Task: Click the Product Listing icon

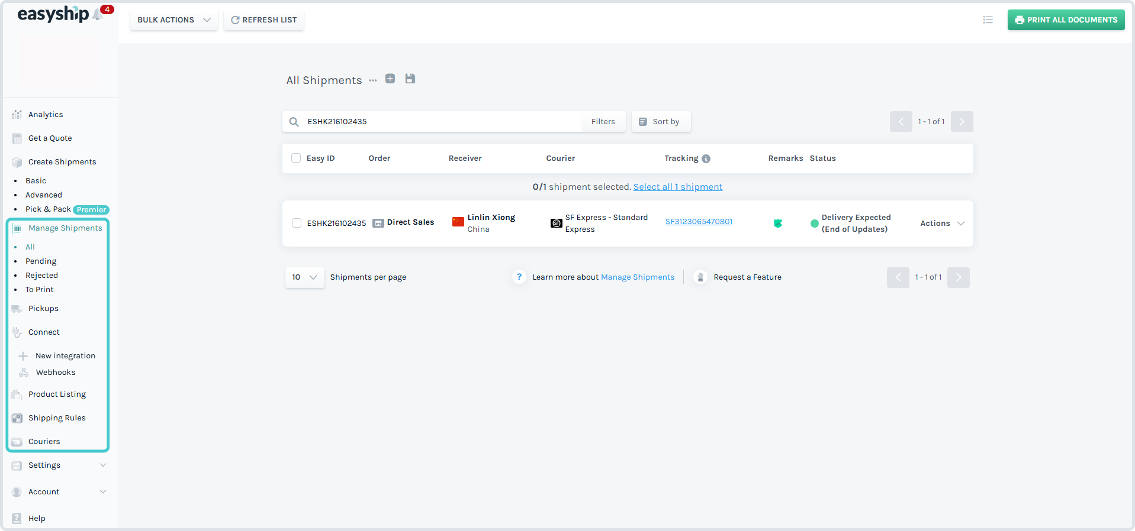Action: coord(17,394)
